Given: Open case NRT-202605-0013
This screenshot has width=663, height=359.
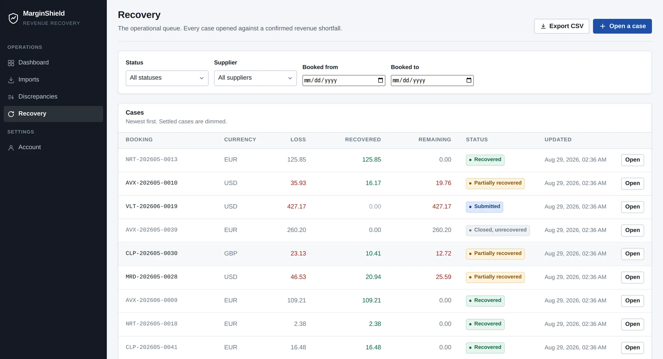Looking at the screenshot, I should (x=632, y=160).
